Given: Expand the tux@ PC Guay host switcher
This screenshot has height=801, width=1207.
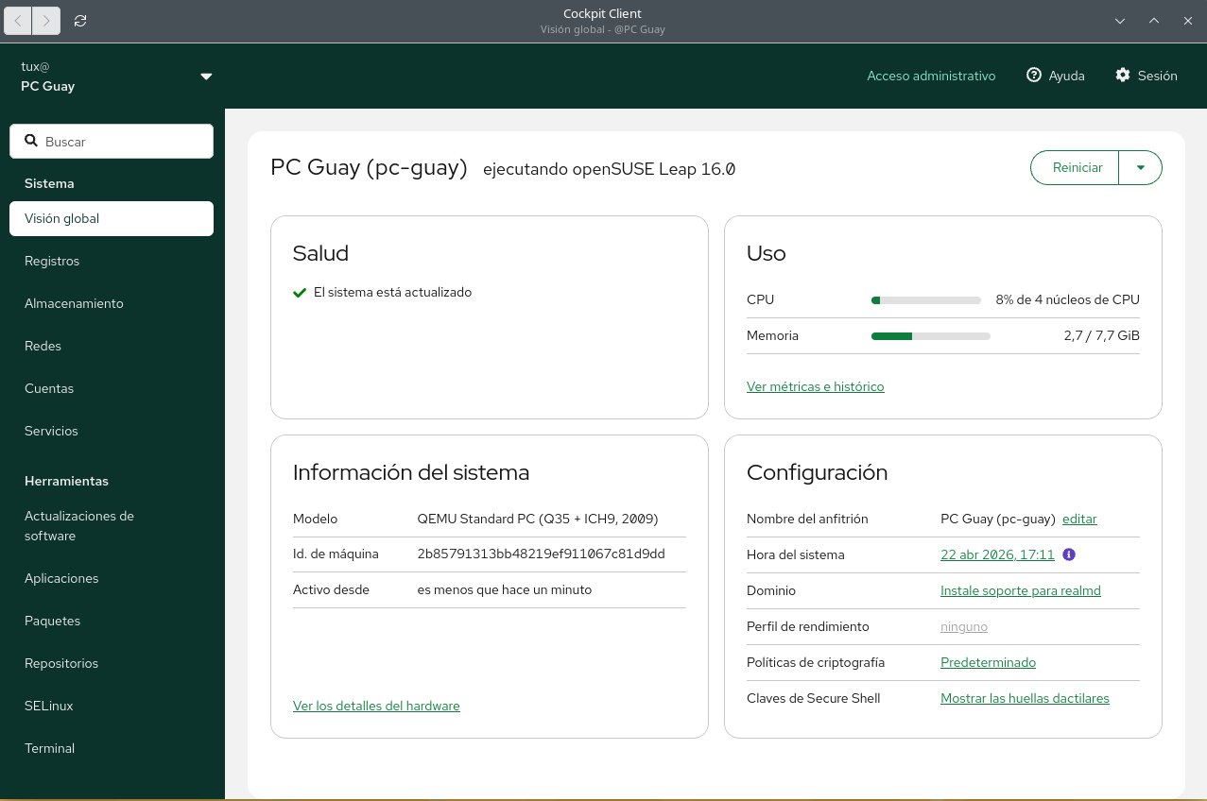Looking at the screenshot, I should coord(206,77).
